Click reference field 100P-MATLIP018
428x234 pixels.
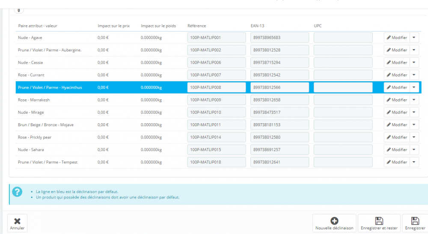217,162
